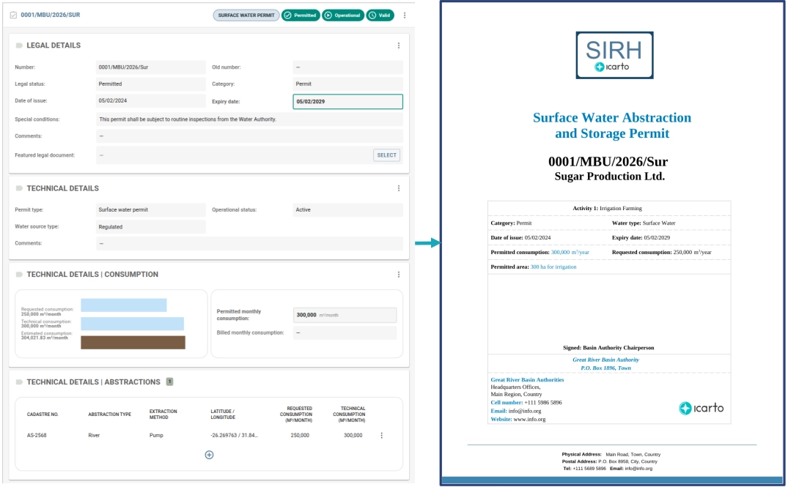Open the kebab menu in the top header
Screen dimensions: 788x487
click(405, 15)
